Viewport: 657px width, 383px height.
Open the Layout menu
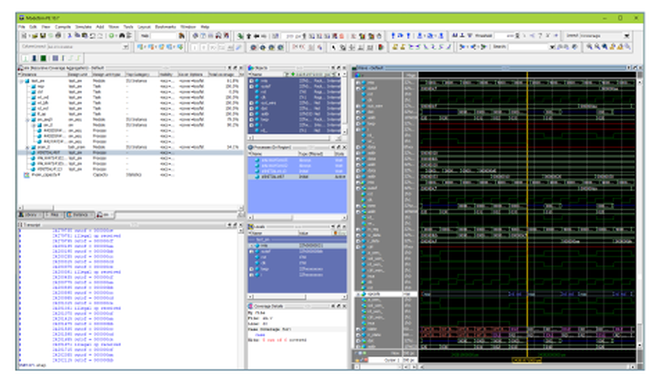(144, 27)
